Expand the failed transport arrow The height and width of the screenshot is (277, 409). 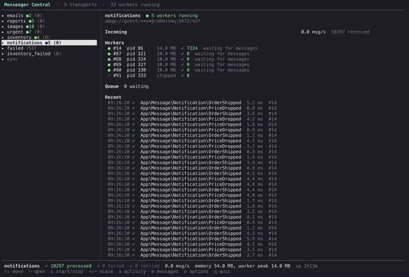(3, 48)
